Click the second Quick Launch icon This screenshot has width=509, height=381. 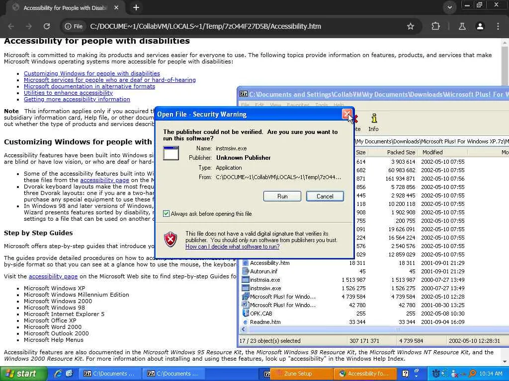pos(69,374)
